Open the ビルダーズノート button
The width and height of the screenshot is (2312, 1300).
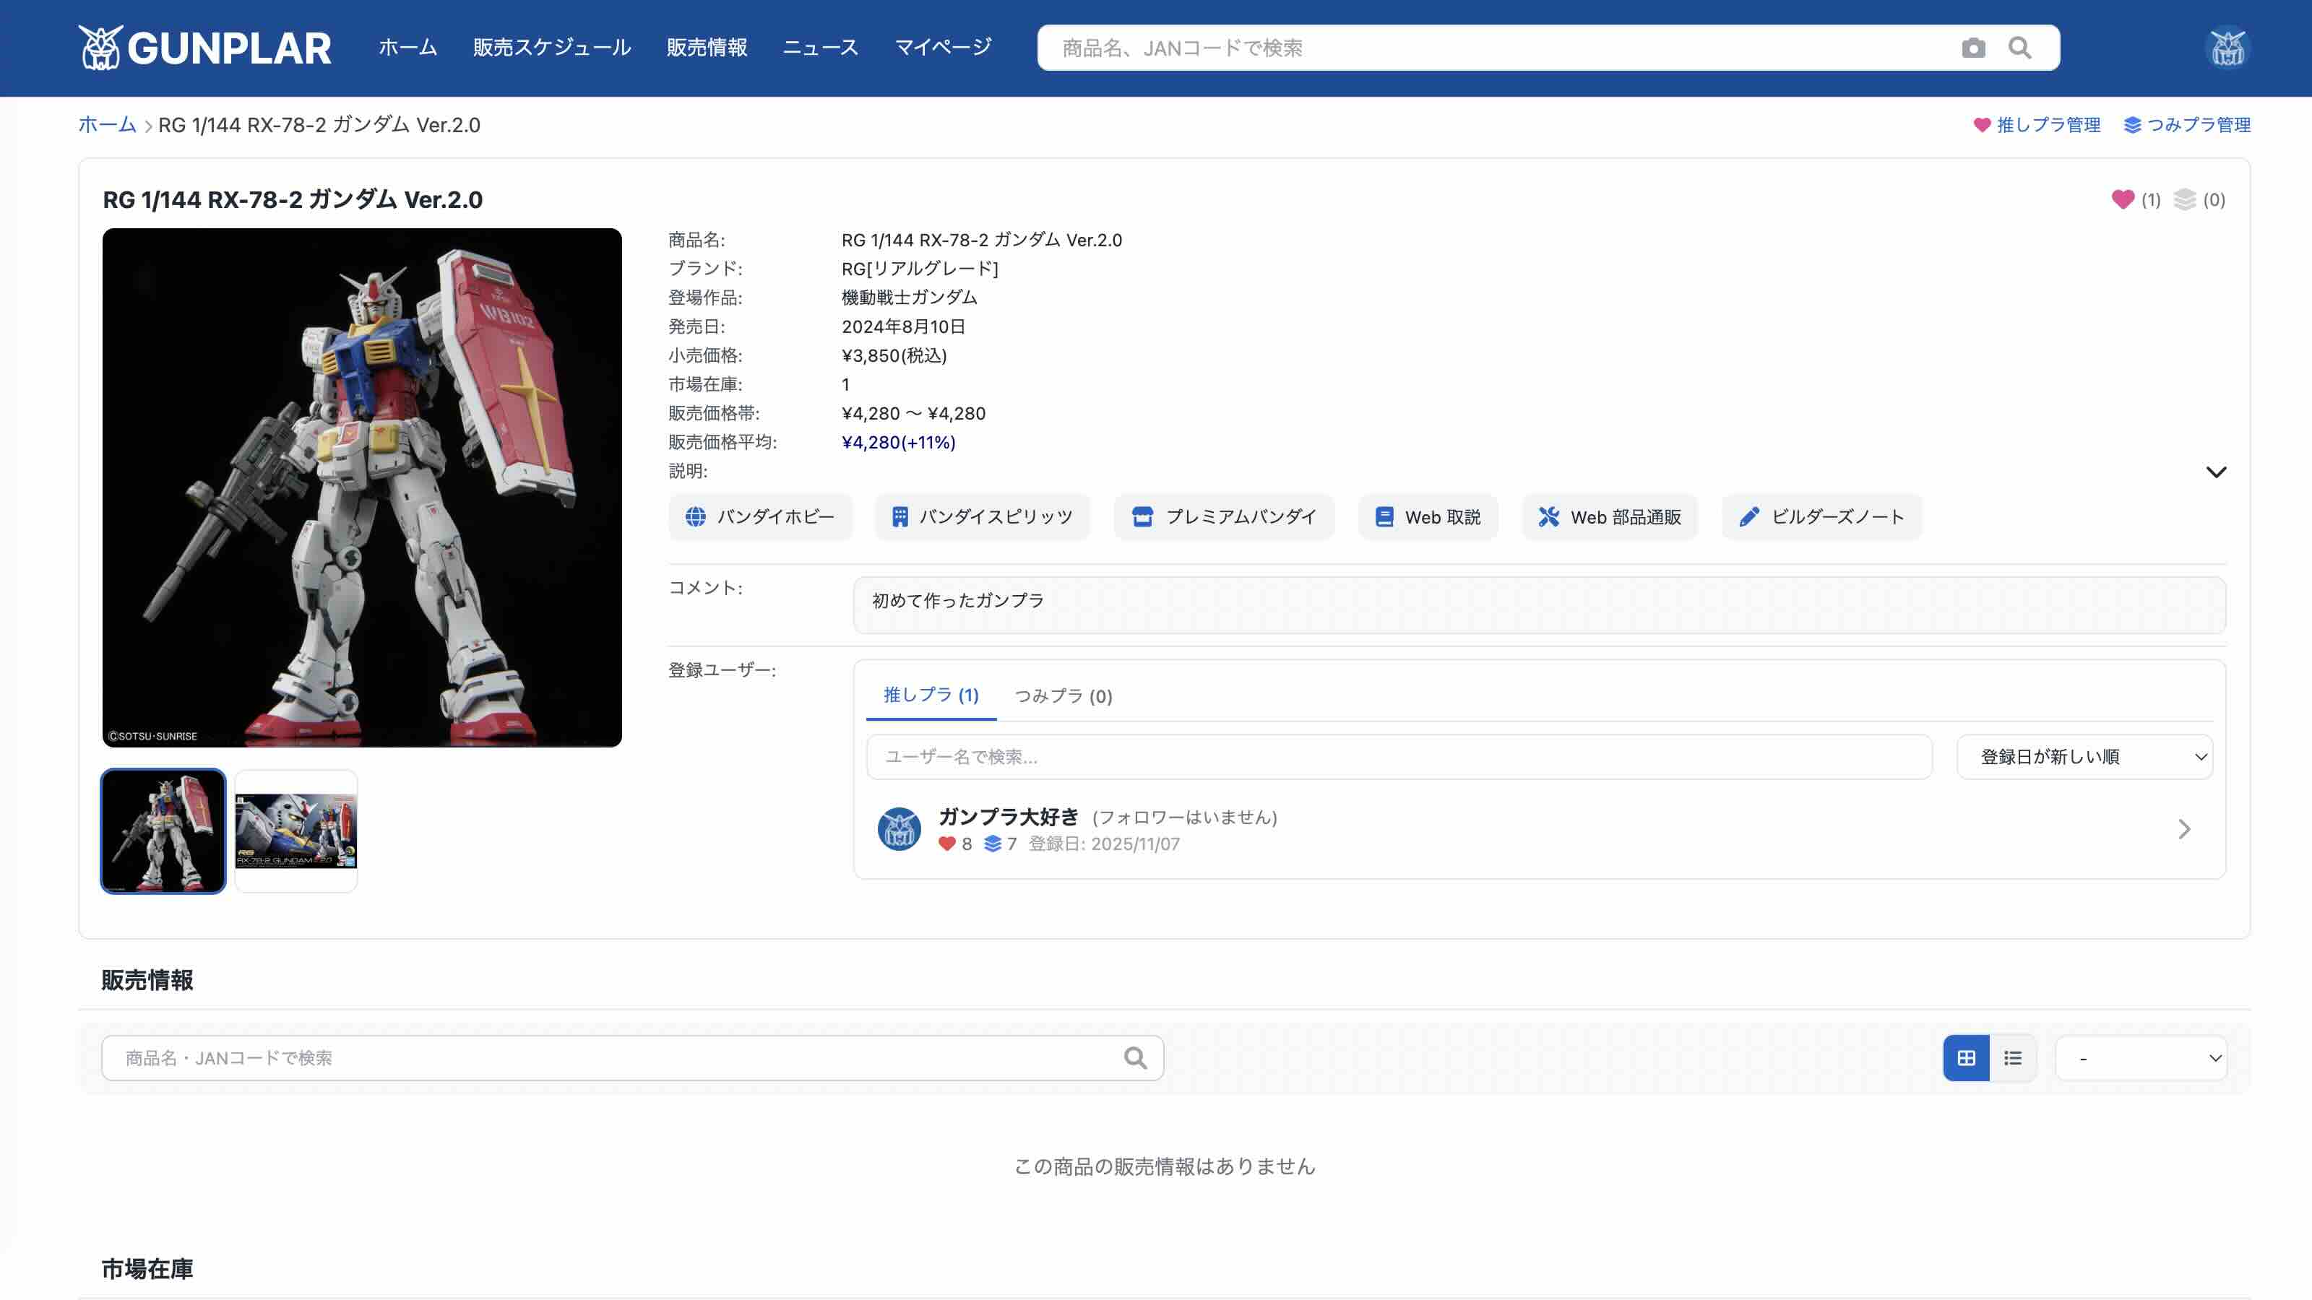tap(1821, 517)
